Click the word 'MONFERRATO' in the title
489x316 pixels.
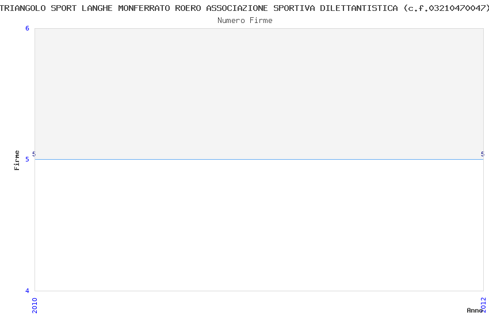point(144,8)
